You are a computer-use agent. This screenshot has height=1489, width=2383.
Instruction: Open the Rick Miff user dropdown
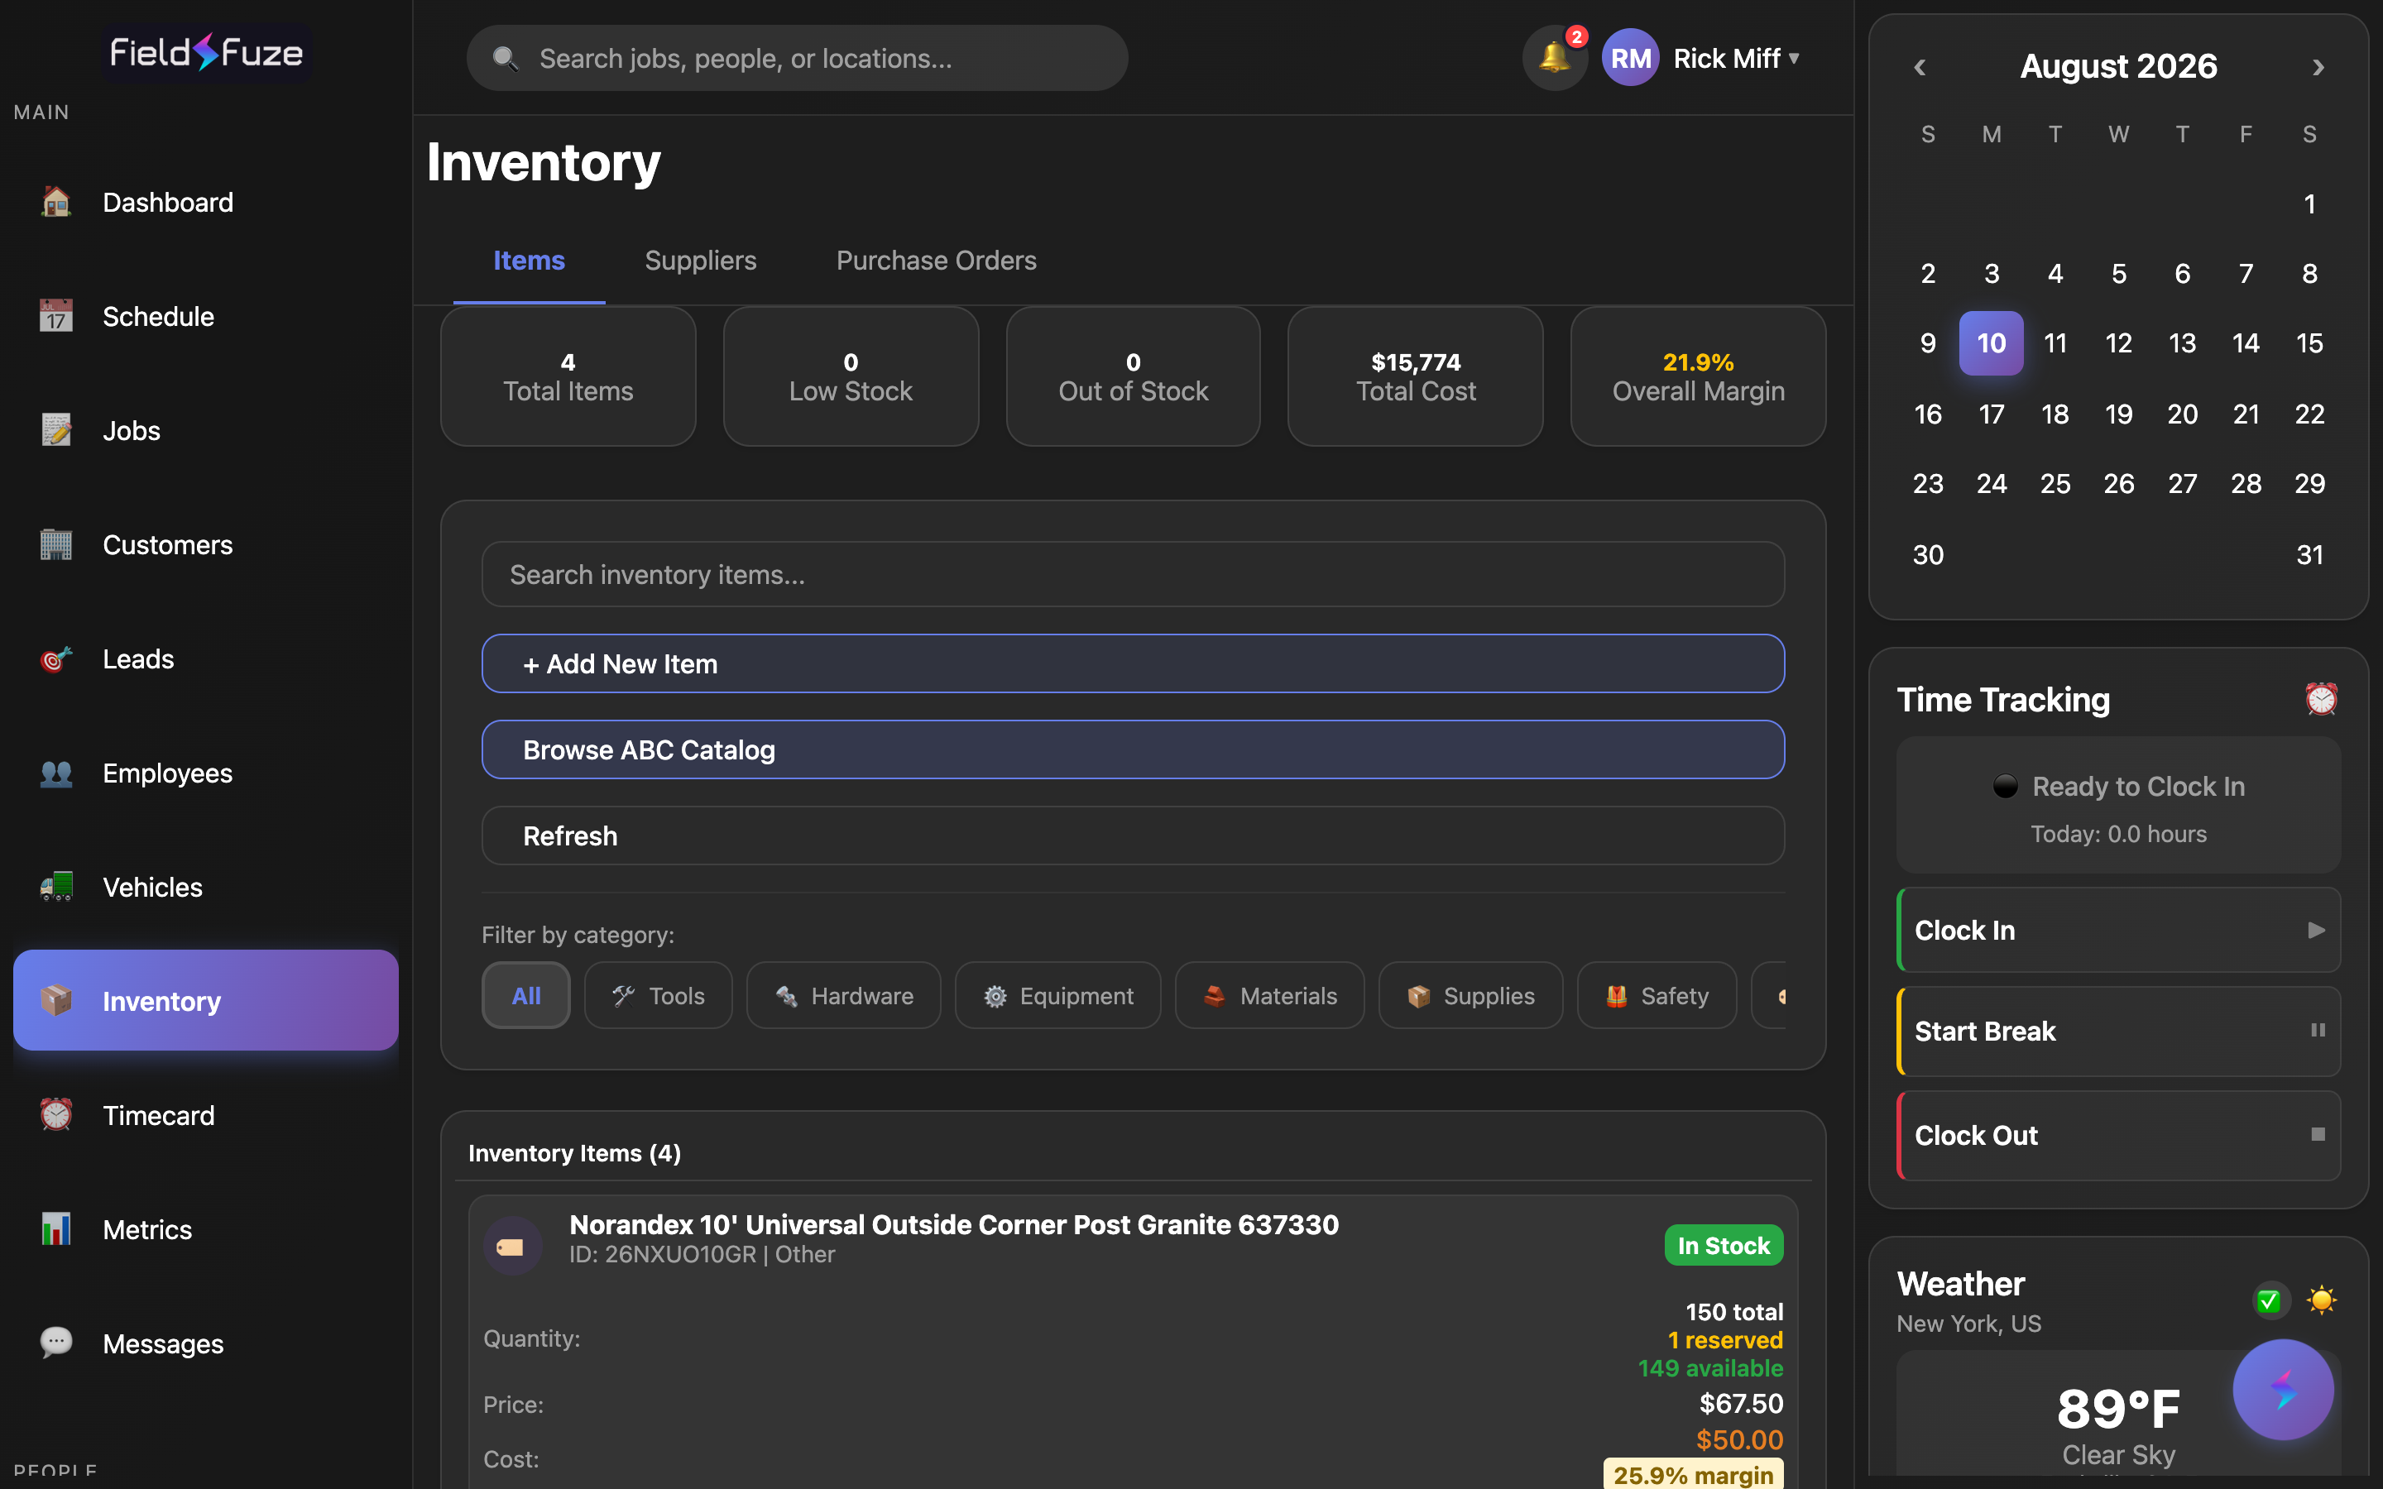1737,58
